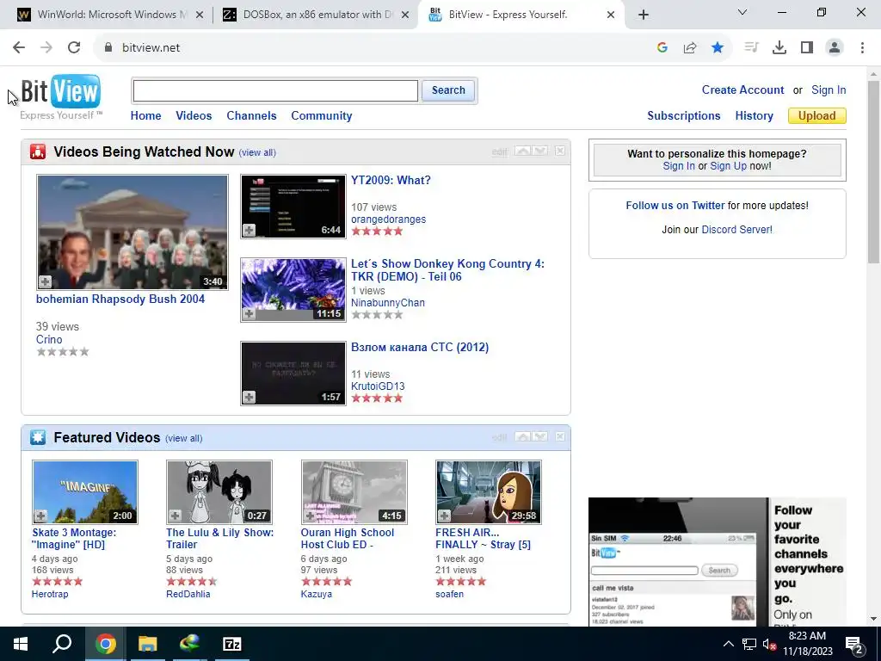Rate YT2009: What? using its stars
The width and height of the screenshot is (881, 661).
pos(377,231)
